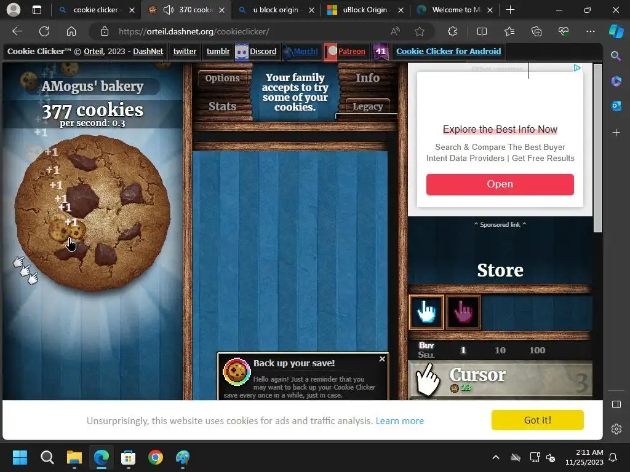Close the Back up your save notification
Screen dimensions: 630x472
tap(382, 359)
